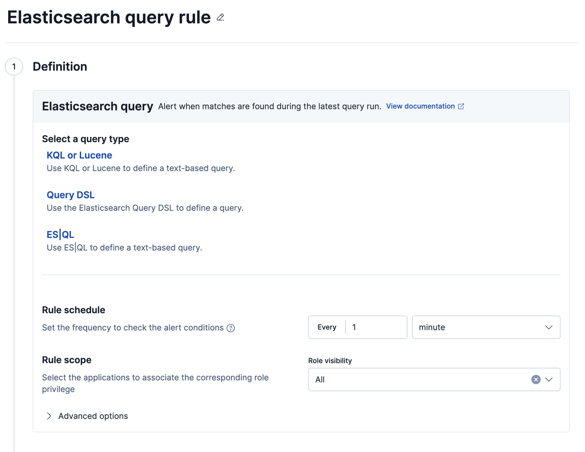Image resolution: width=585 pixels, height=452 pixels.
Task: Click the help icon next to alert conditions frequency
Action: coord(231,328)
